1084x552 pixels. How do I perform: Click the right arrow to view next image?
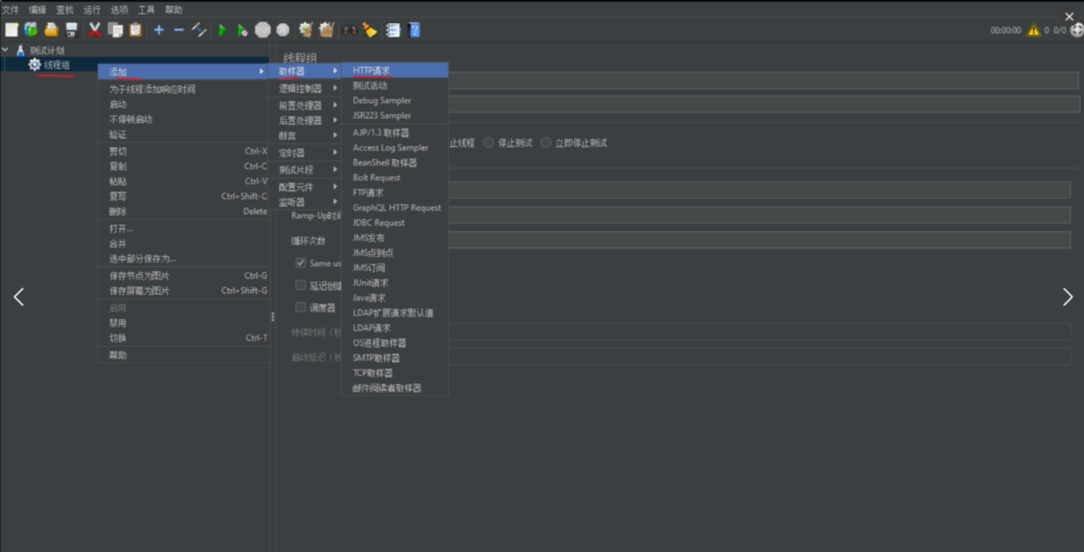(1067, 296)
